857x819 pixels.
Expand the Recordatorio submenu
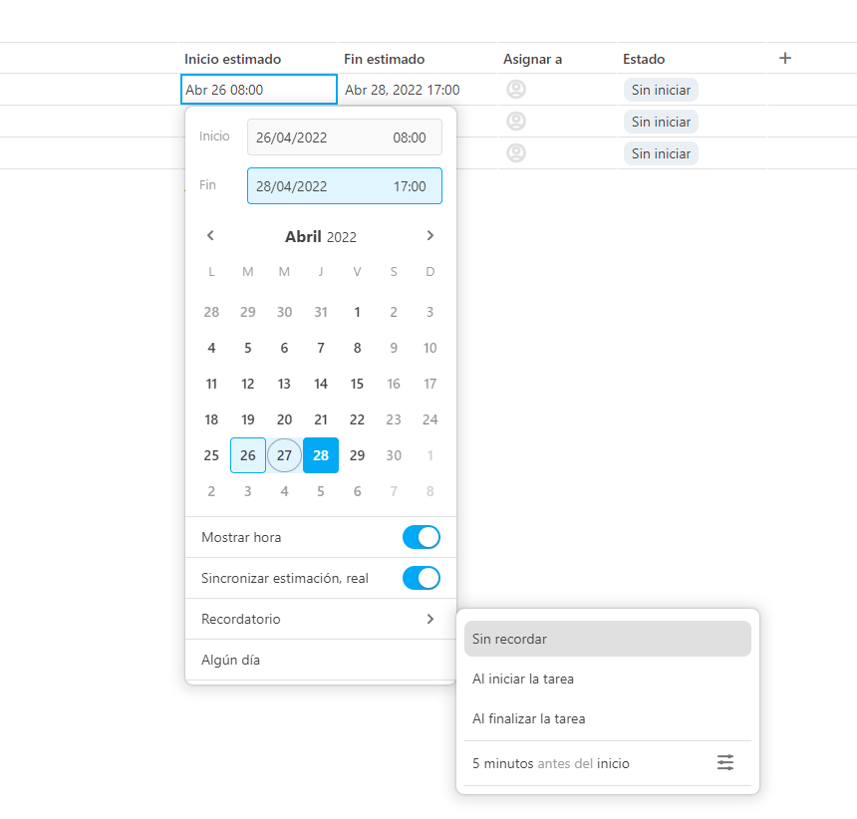click(321, 619)
